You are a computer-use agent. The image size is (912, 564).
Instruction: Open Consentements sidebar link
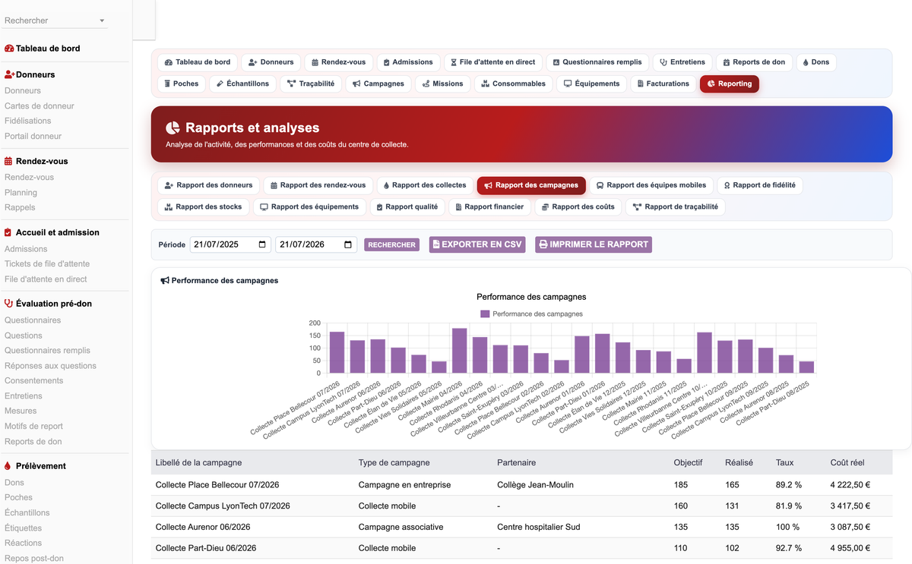pyautogui.click(x=34, y=381)
